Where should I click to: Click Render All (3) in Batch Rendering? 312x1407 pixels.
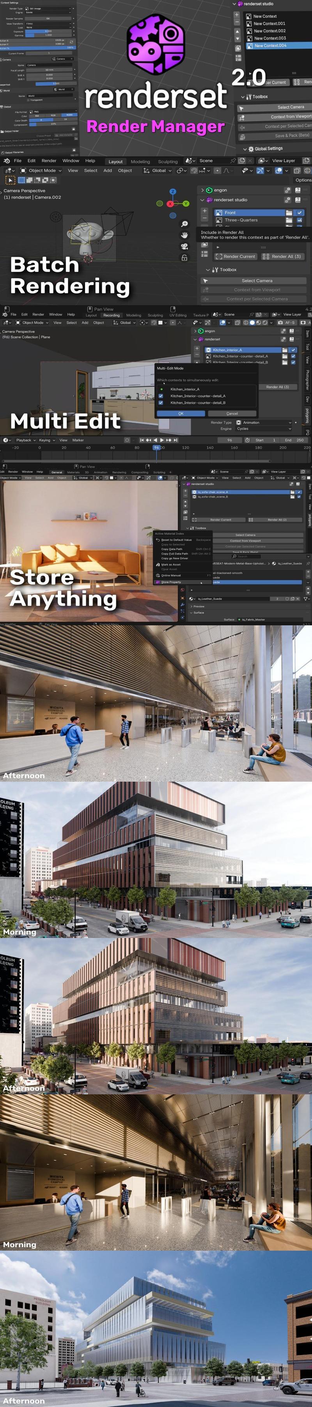click(282, 256)
